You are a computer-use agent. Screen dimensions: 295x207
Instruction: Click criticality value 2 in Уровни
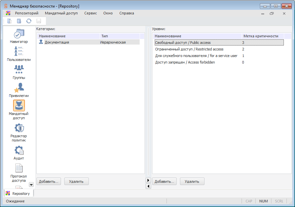point(243,49)
